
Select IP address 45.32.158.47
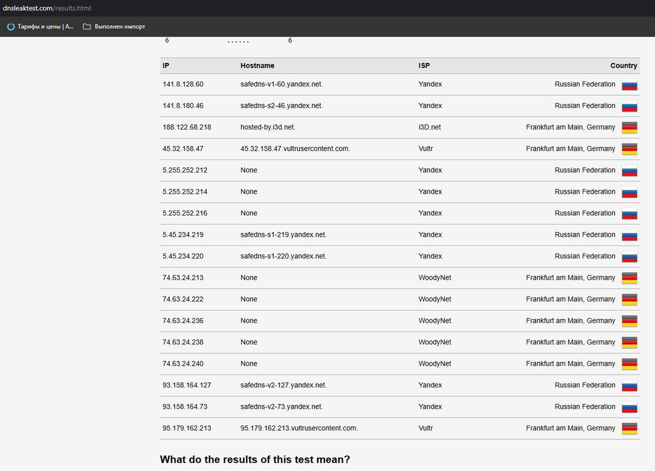(183, 149)
